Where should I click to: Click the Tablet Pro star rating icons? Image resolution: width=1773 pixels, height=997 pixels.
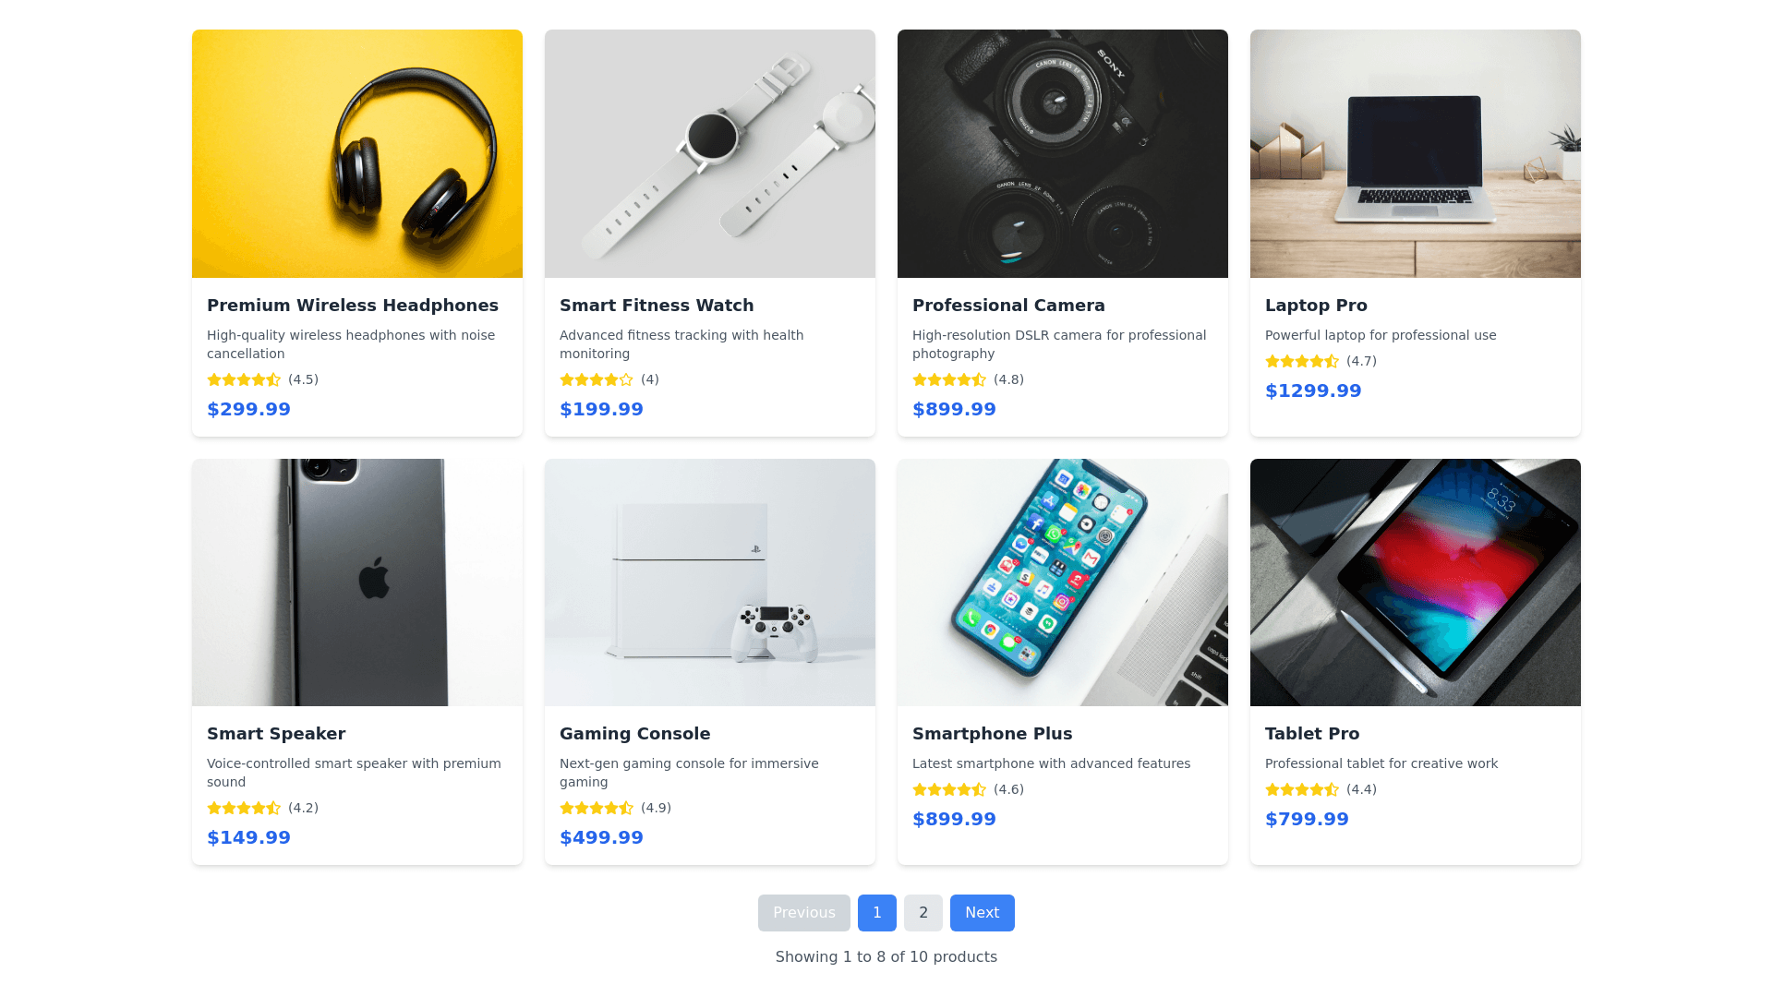coord(1302,789)
